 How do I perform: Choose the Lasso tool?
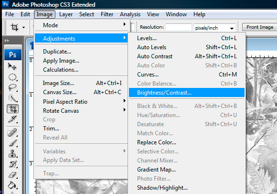[x=12, y=87]
